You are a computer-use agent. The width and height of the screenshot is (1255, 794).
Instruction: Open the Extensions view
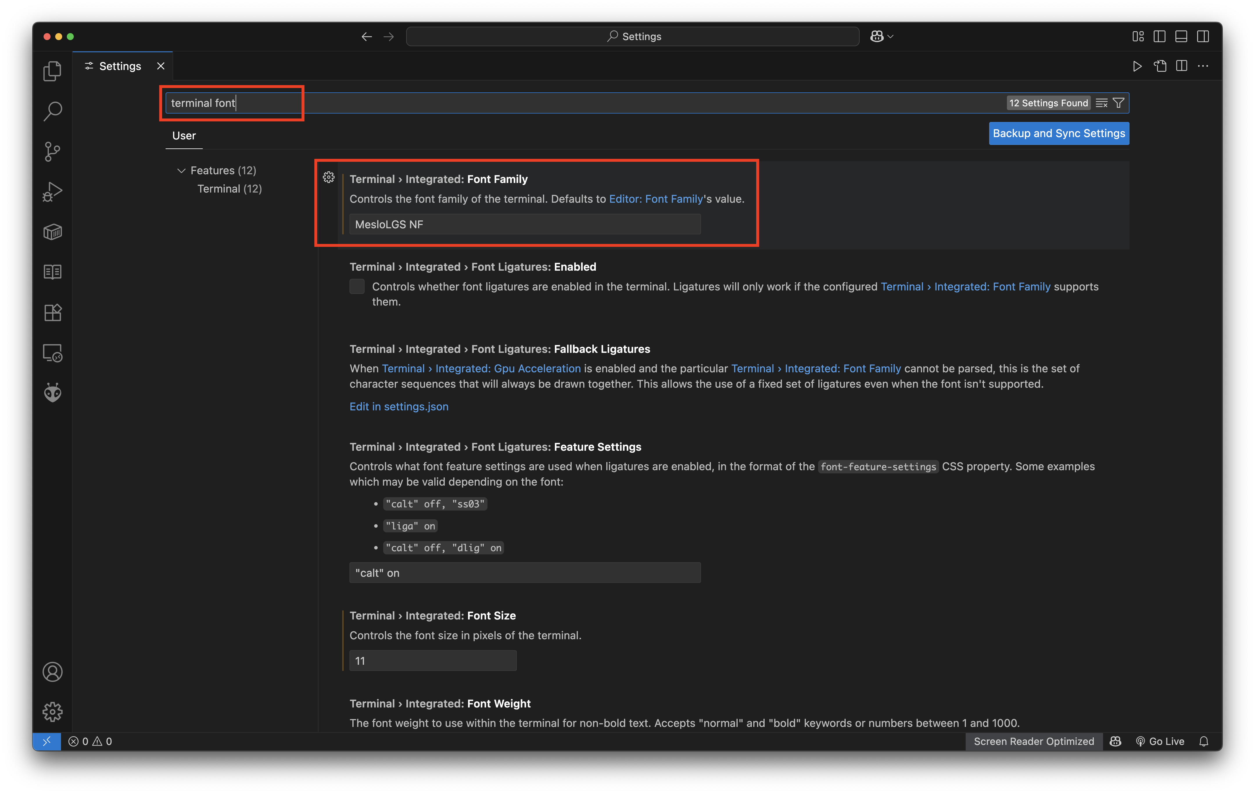[x=52, y=312]
